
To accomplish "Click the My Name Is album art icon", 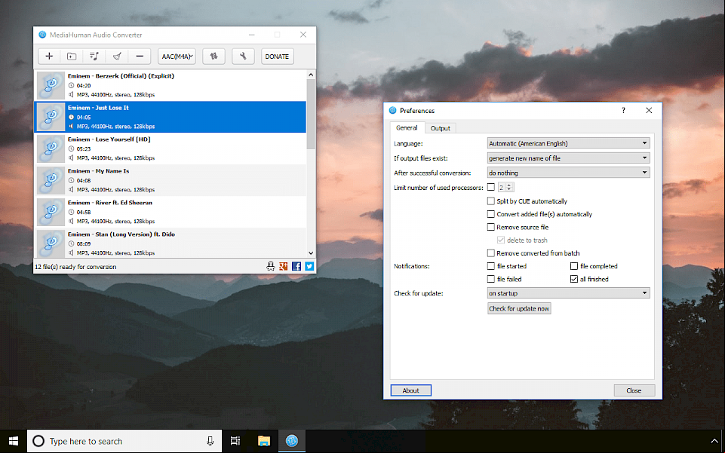I will pyautogui.click(x=51, y=180).
